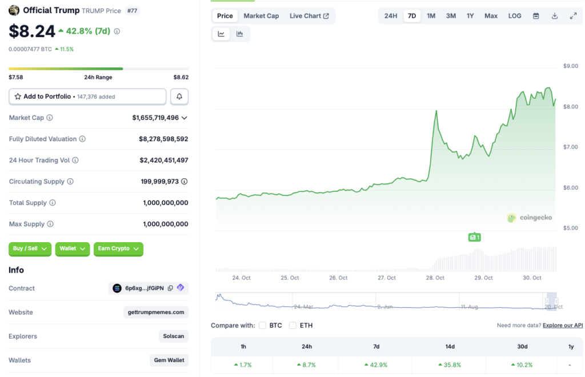Enable ETH comparison checkbox

click(x=292, y=326)
